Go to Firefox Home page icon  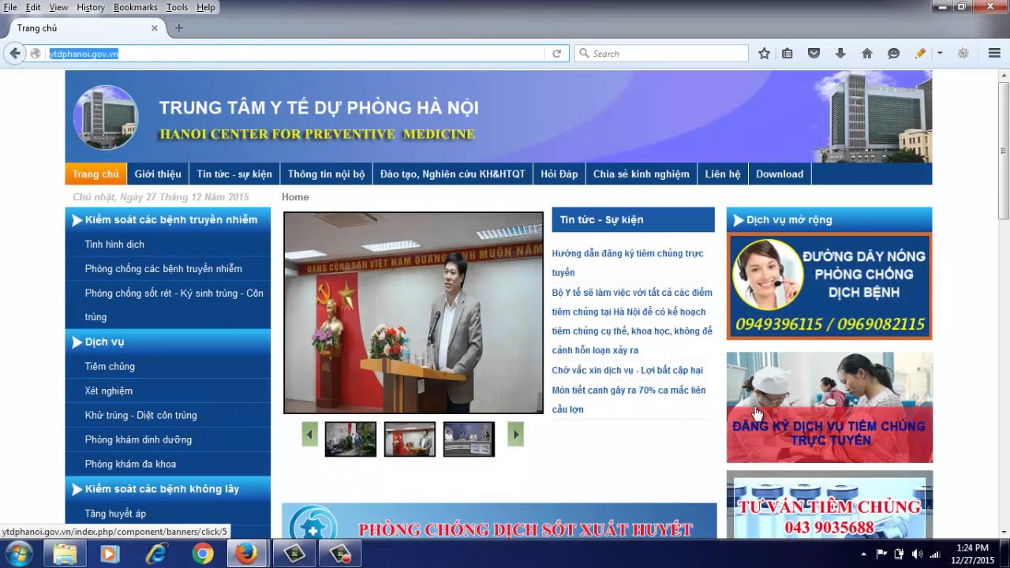point(867,54)
